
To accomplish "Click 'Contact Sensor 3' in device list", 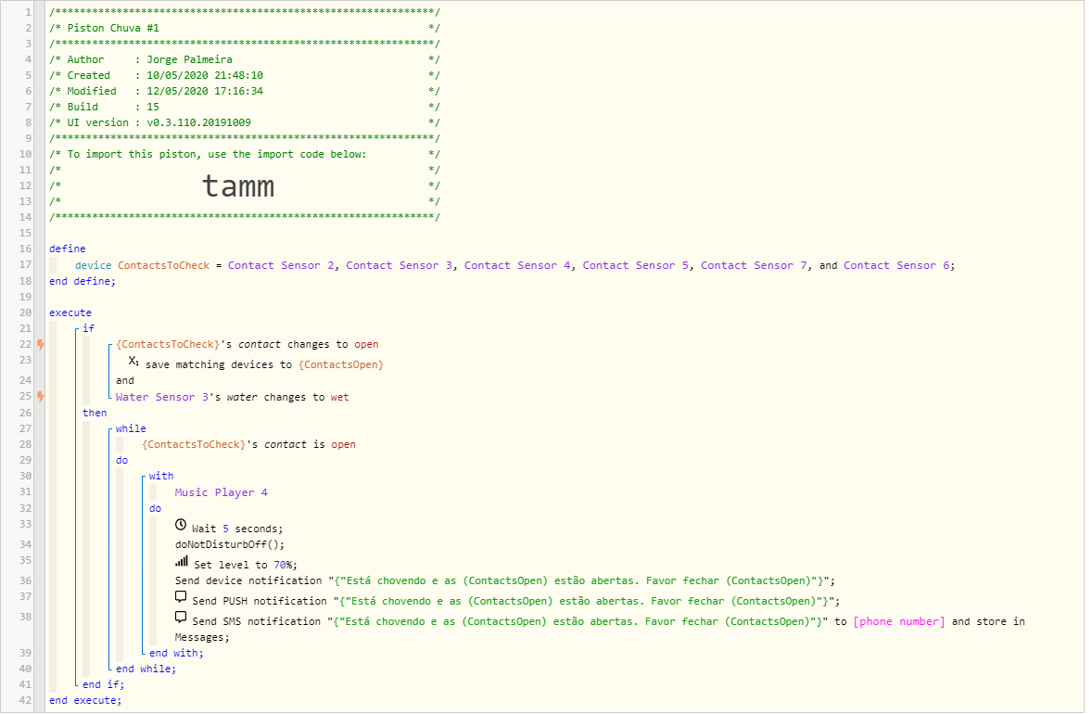I will pos(399,265).
